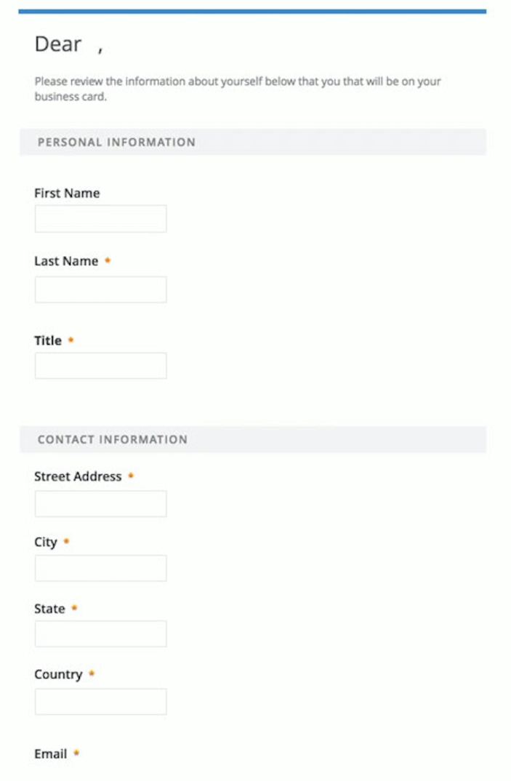Image resolution: width=511 pixels, height=781 pixels.
Task: Click the Dear greeting heading
Action: click(x=69, y=44)
